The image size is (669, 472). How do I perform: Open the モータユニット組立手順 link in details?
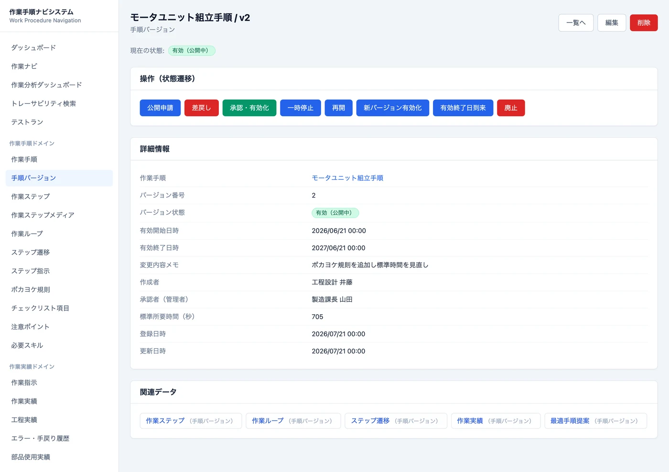347,178
